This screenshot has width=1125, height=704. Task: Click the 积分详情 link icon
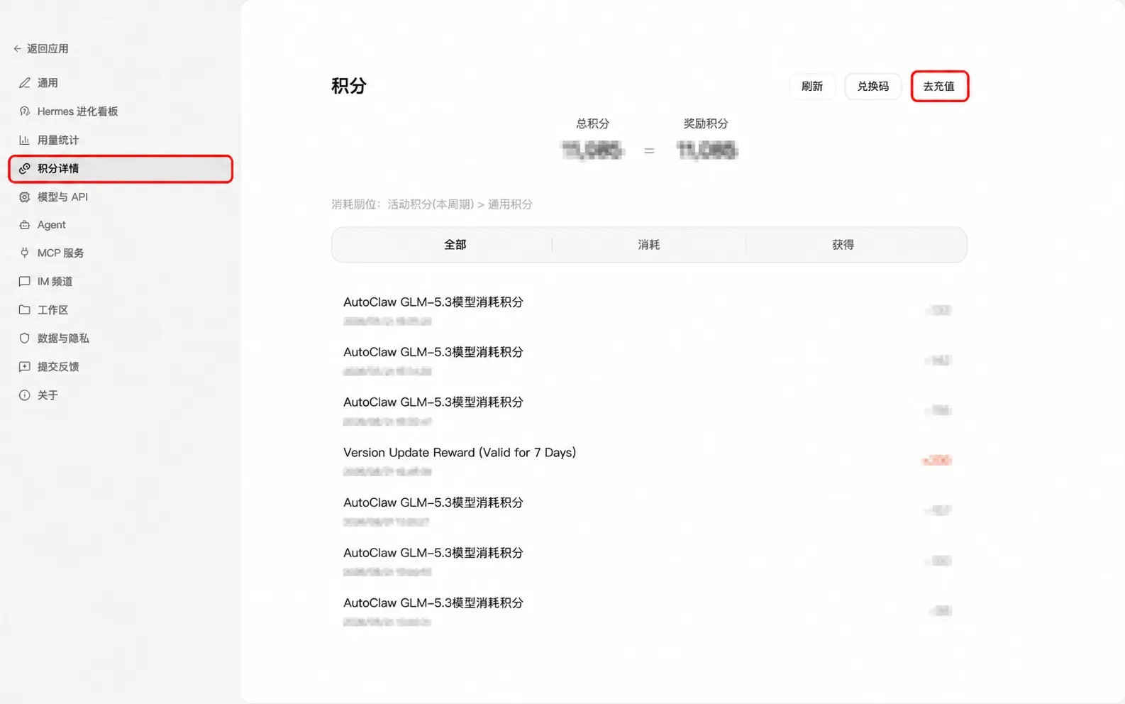(x=25, y=168)
